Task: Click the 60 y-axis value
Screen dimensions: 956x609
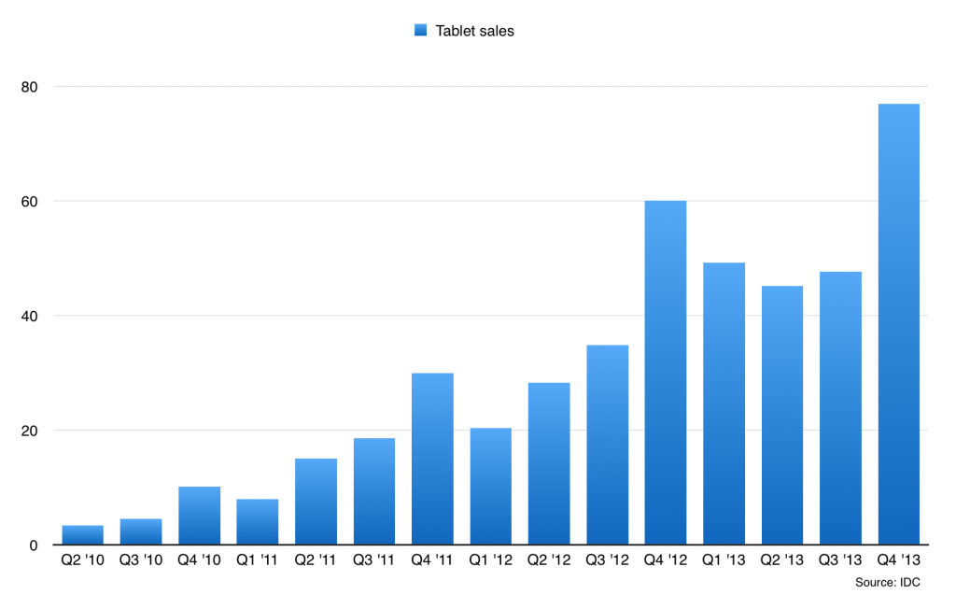Action: [29, 202]
